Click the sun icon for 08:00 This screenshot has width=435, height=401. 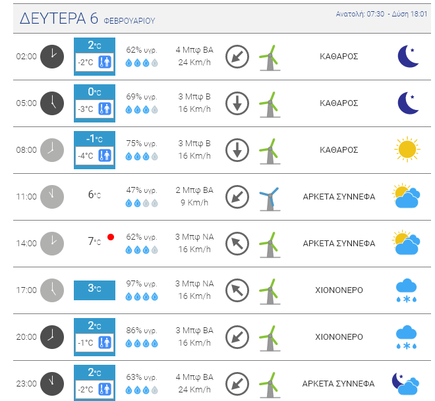407,149
